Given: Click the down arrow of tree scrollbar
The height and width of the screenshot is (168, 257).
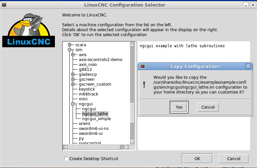Looking at the screenshot, I should pyautogui.click(x=132, y=142).
